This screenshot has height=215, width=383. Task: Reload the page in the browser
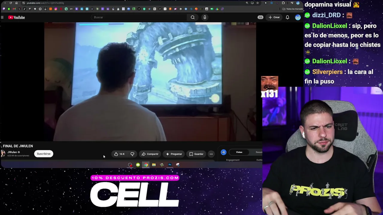11,3
